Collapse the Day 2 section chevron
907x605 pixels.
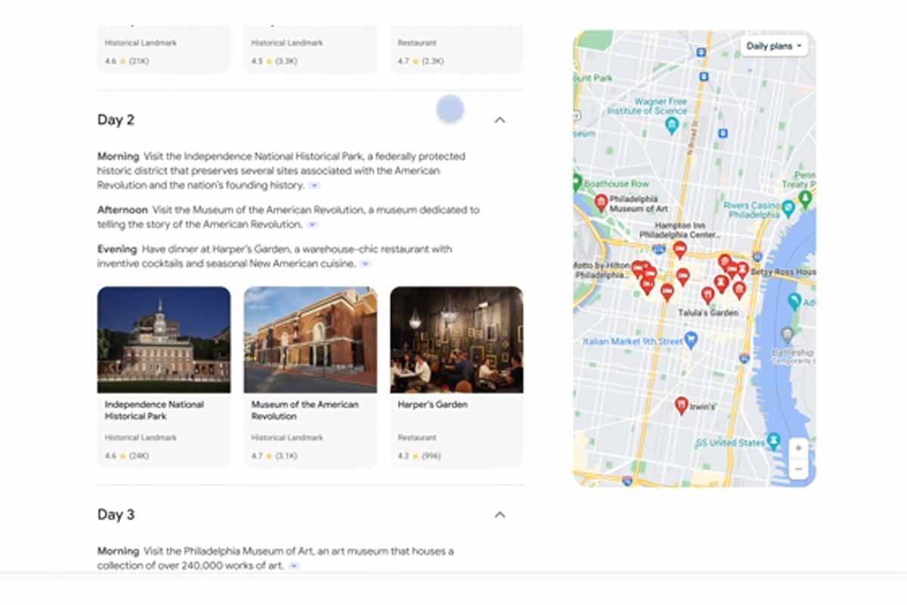[x=500, y=119]
